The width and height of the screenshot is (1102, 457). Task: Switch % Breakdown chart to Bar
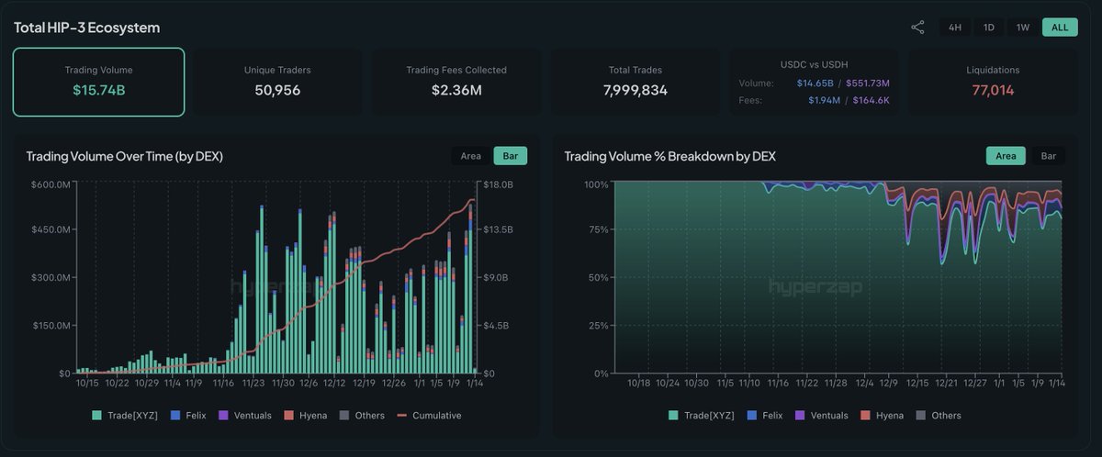(1049, 156)
